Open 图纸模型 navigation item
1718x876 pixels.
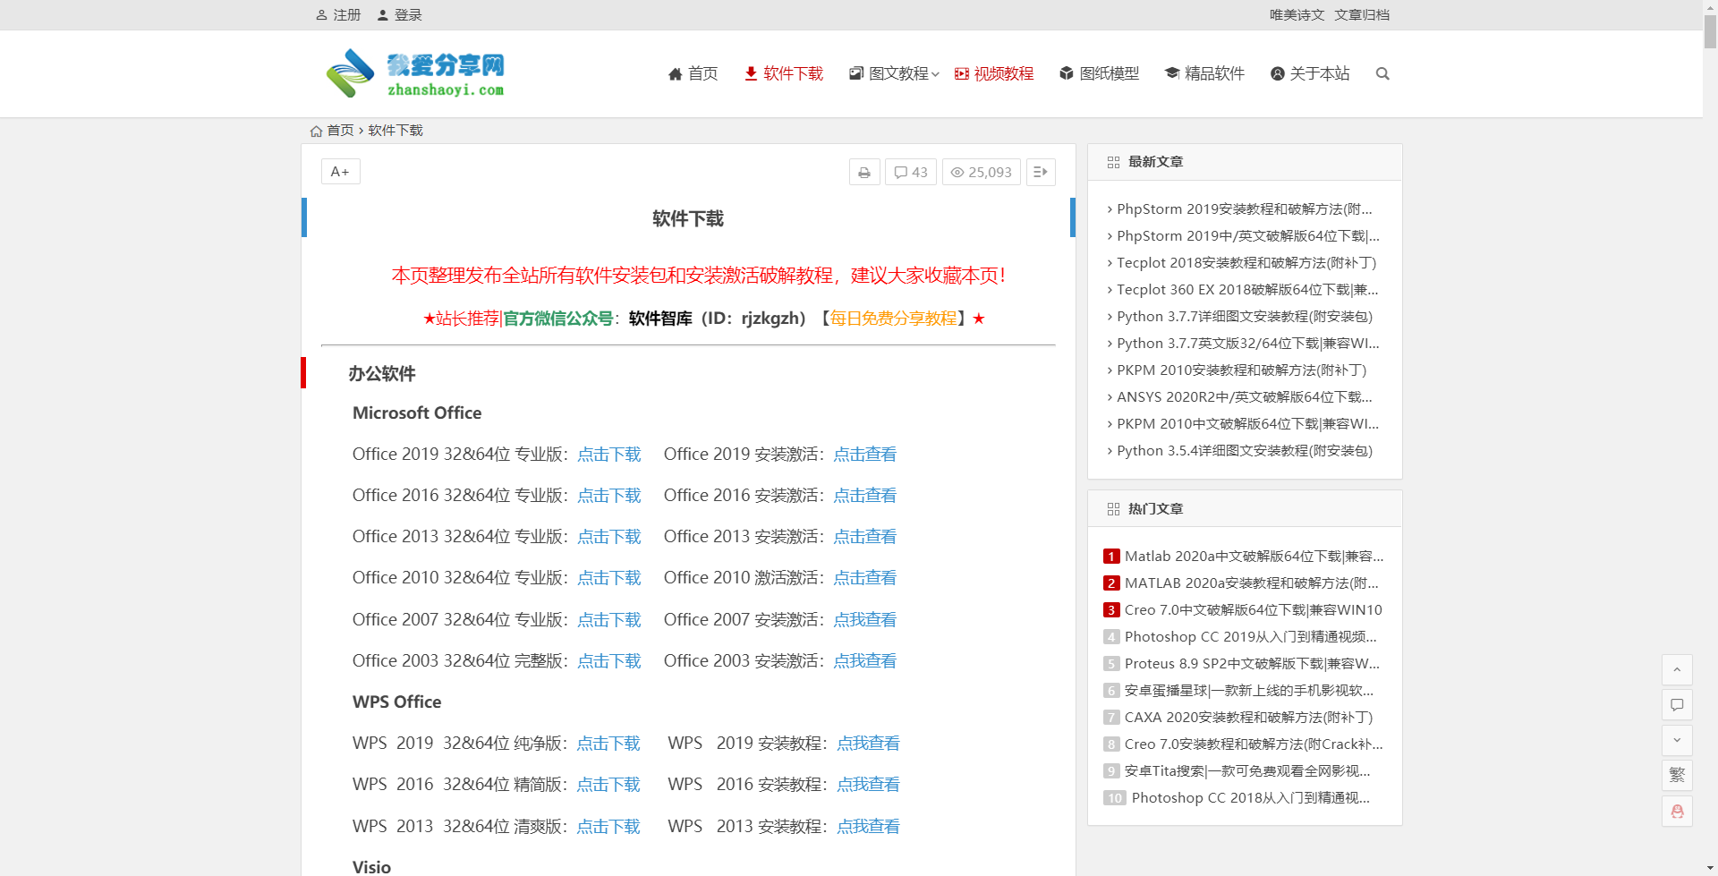(x=1099, y=74)
